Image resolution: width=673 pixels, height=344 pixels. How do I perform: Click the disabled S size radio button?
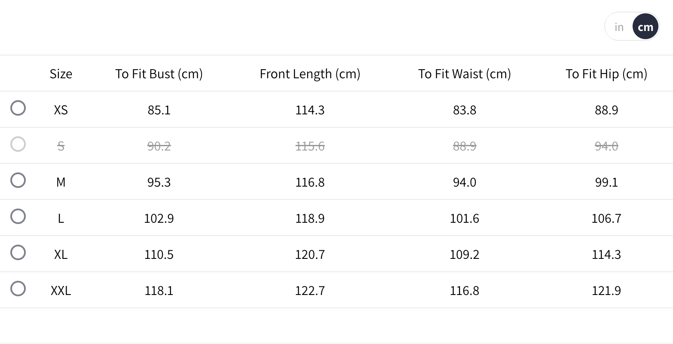pyautogui.click(x=18, y=144)
